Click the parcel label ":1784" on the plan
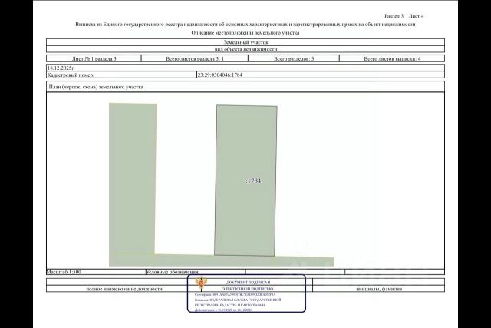The width and height of the screenshot is (491, 328). (x=254, y=181)
